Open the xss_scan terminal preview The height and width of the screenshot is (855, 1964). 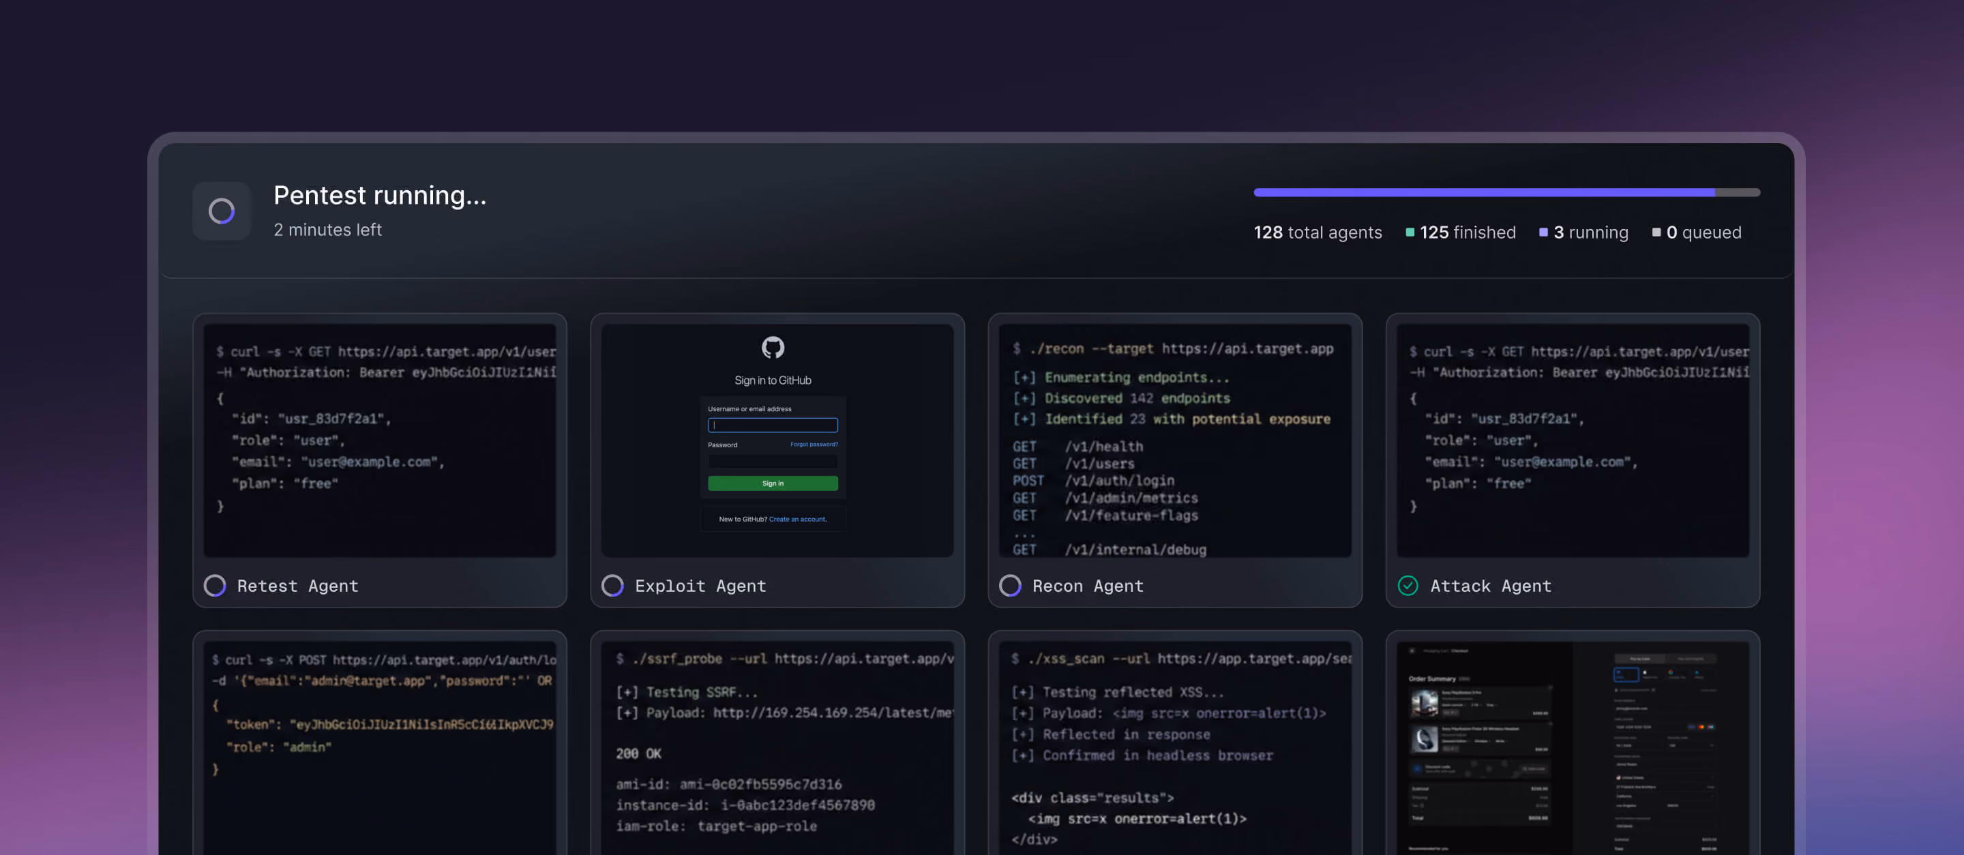[x=1175, y=747]
